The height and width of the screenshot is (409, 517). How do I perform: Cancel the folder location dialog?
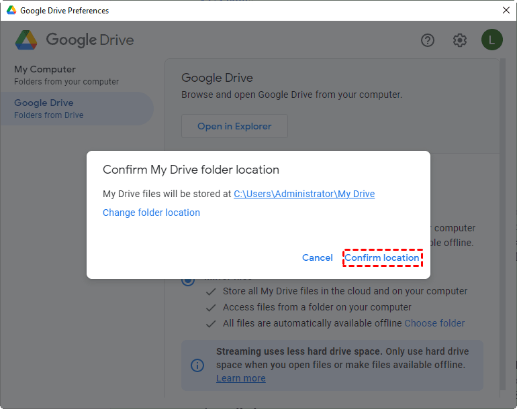click(318, 258)
